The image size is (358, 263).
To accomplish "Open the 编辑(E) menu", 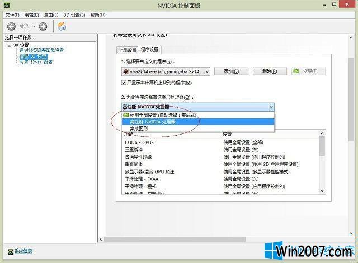I will click(x=31, y=15).
